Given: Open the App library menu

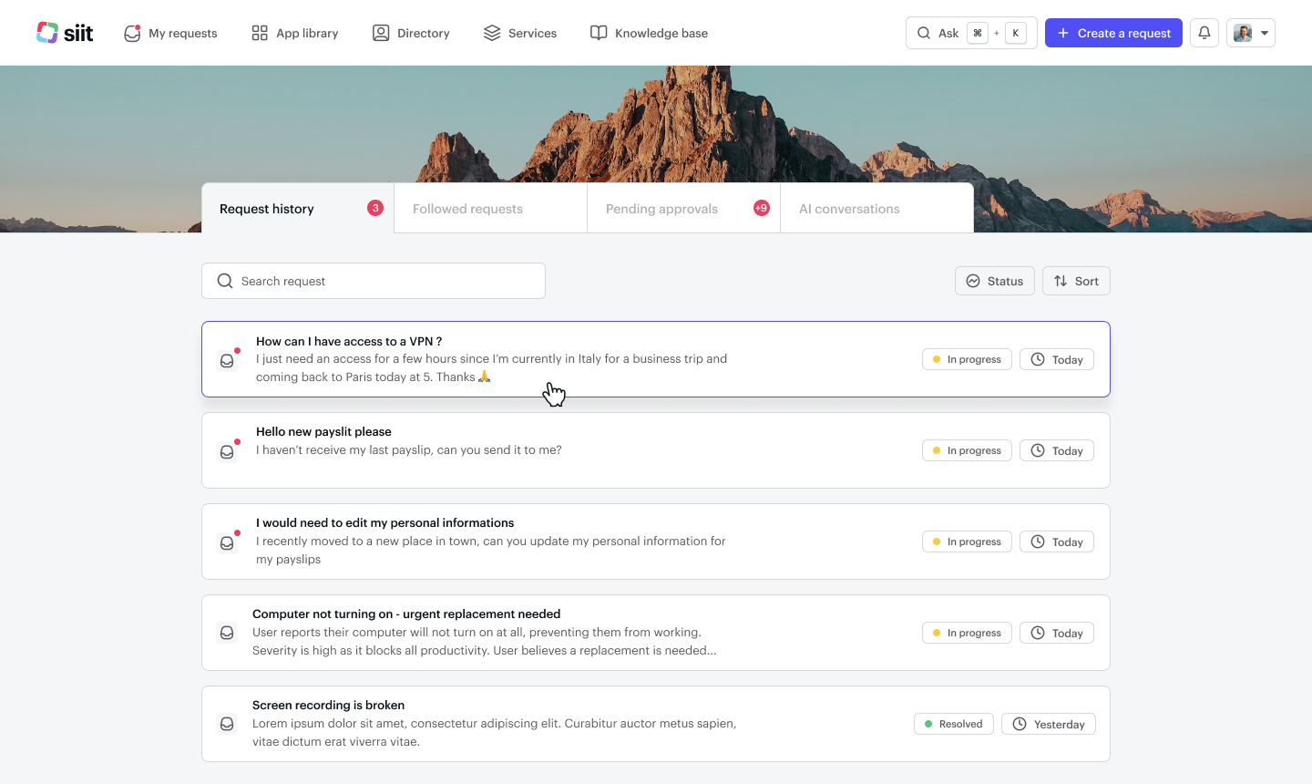Looking at the screenshot, I should [x=295, y=33].
